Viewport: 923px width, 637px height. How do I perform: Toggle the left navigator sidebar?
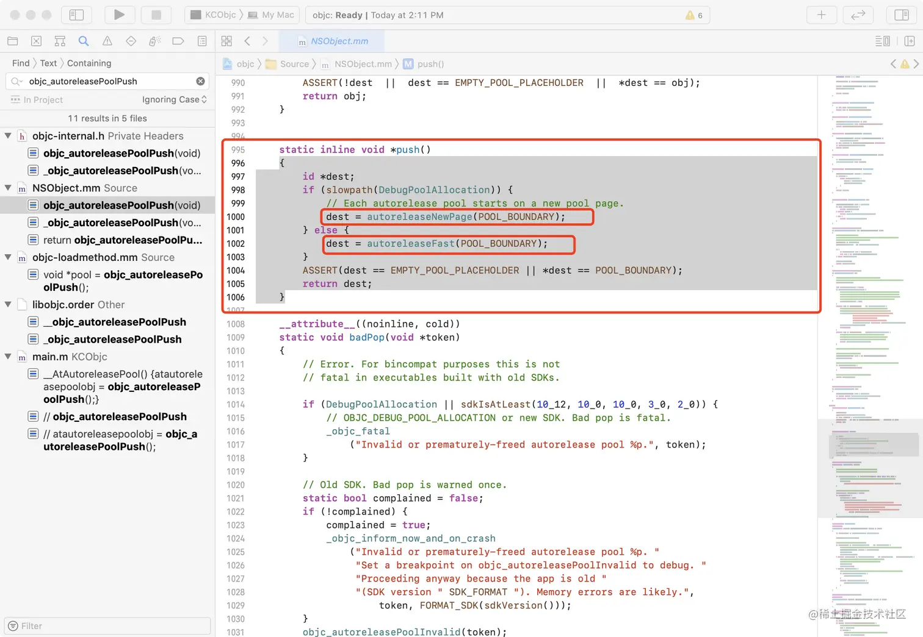[x=76, y=15]
